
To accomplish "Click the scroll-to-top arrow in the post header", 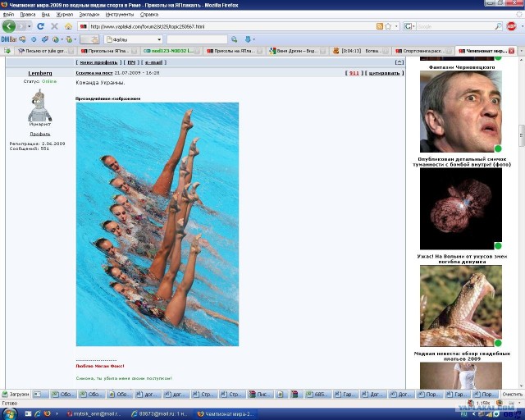I will click(x=399, y=62).
